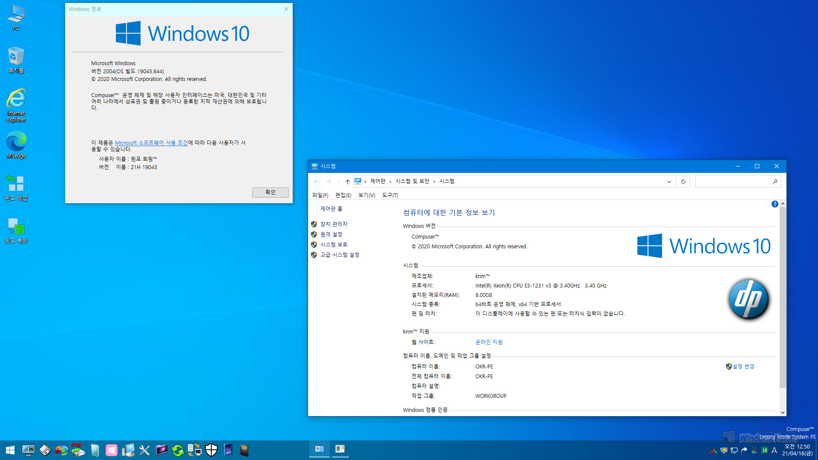This screenshot has width=818, height=460.
Task: Open the red-green triangle tray icon
Action: pos(714,451)
